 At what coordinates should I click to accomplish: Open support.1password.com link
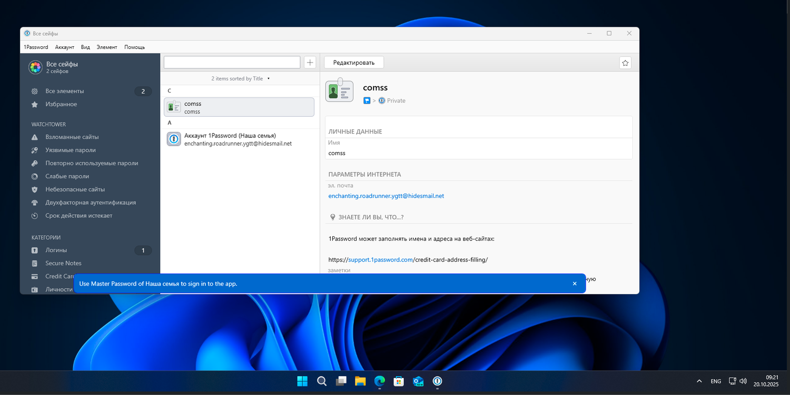point(380,260)
